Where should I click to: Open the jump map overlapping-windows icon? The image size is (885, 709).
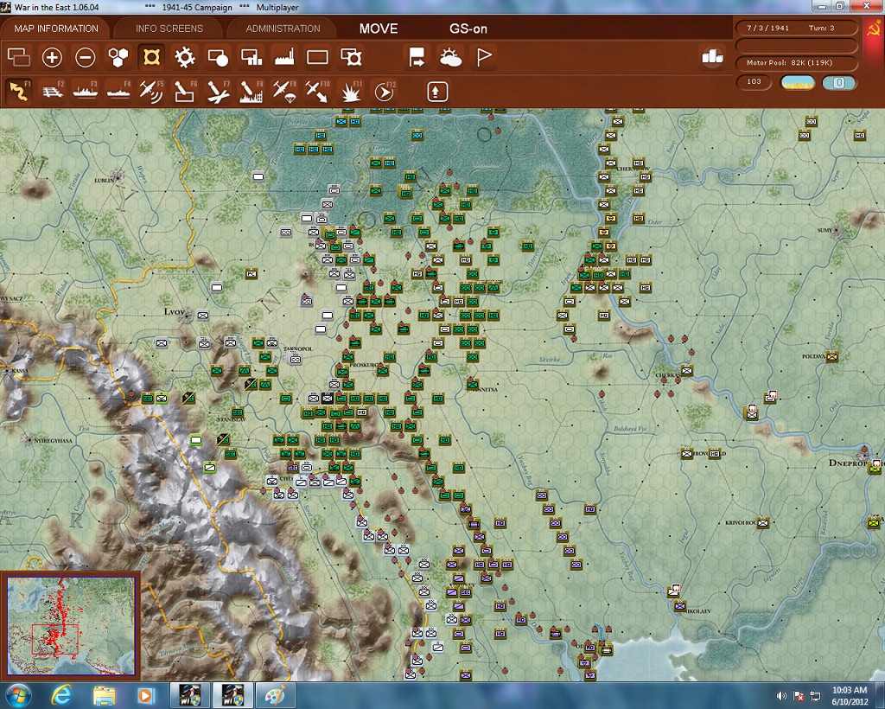point(19,57)
